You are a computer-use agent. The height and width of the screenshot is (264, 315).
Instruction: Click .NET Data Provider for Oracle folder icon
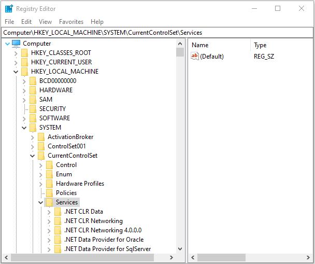58,240
